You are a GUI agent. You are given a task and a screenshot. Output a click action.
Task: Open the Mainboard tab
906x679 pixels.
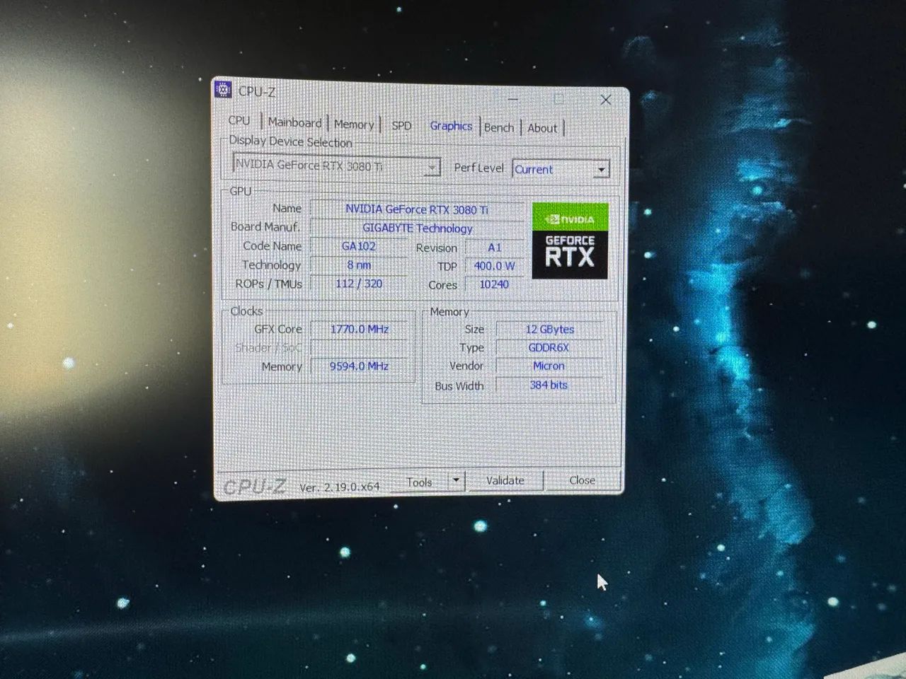(x=294, y=122)
